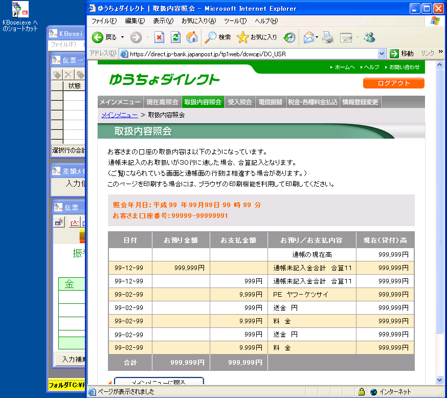The width and height of the screenshot is (447, 398).
Task: Click the PE ヤフーケツサイ table cell
Action: [x=312, y=295]
